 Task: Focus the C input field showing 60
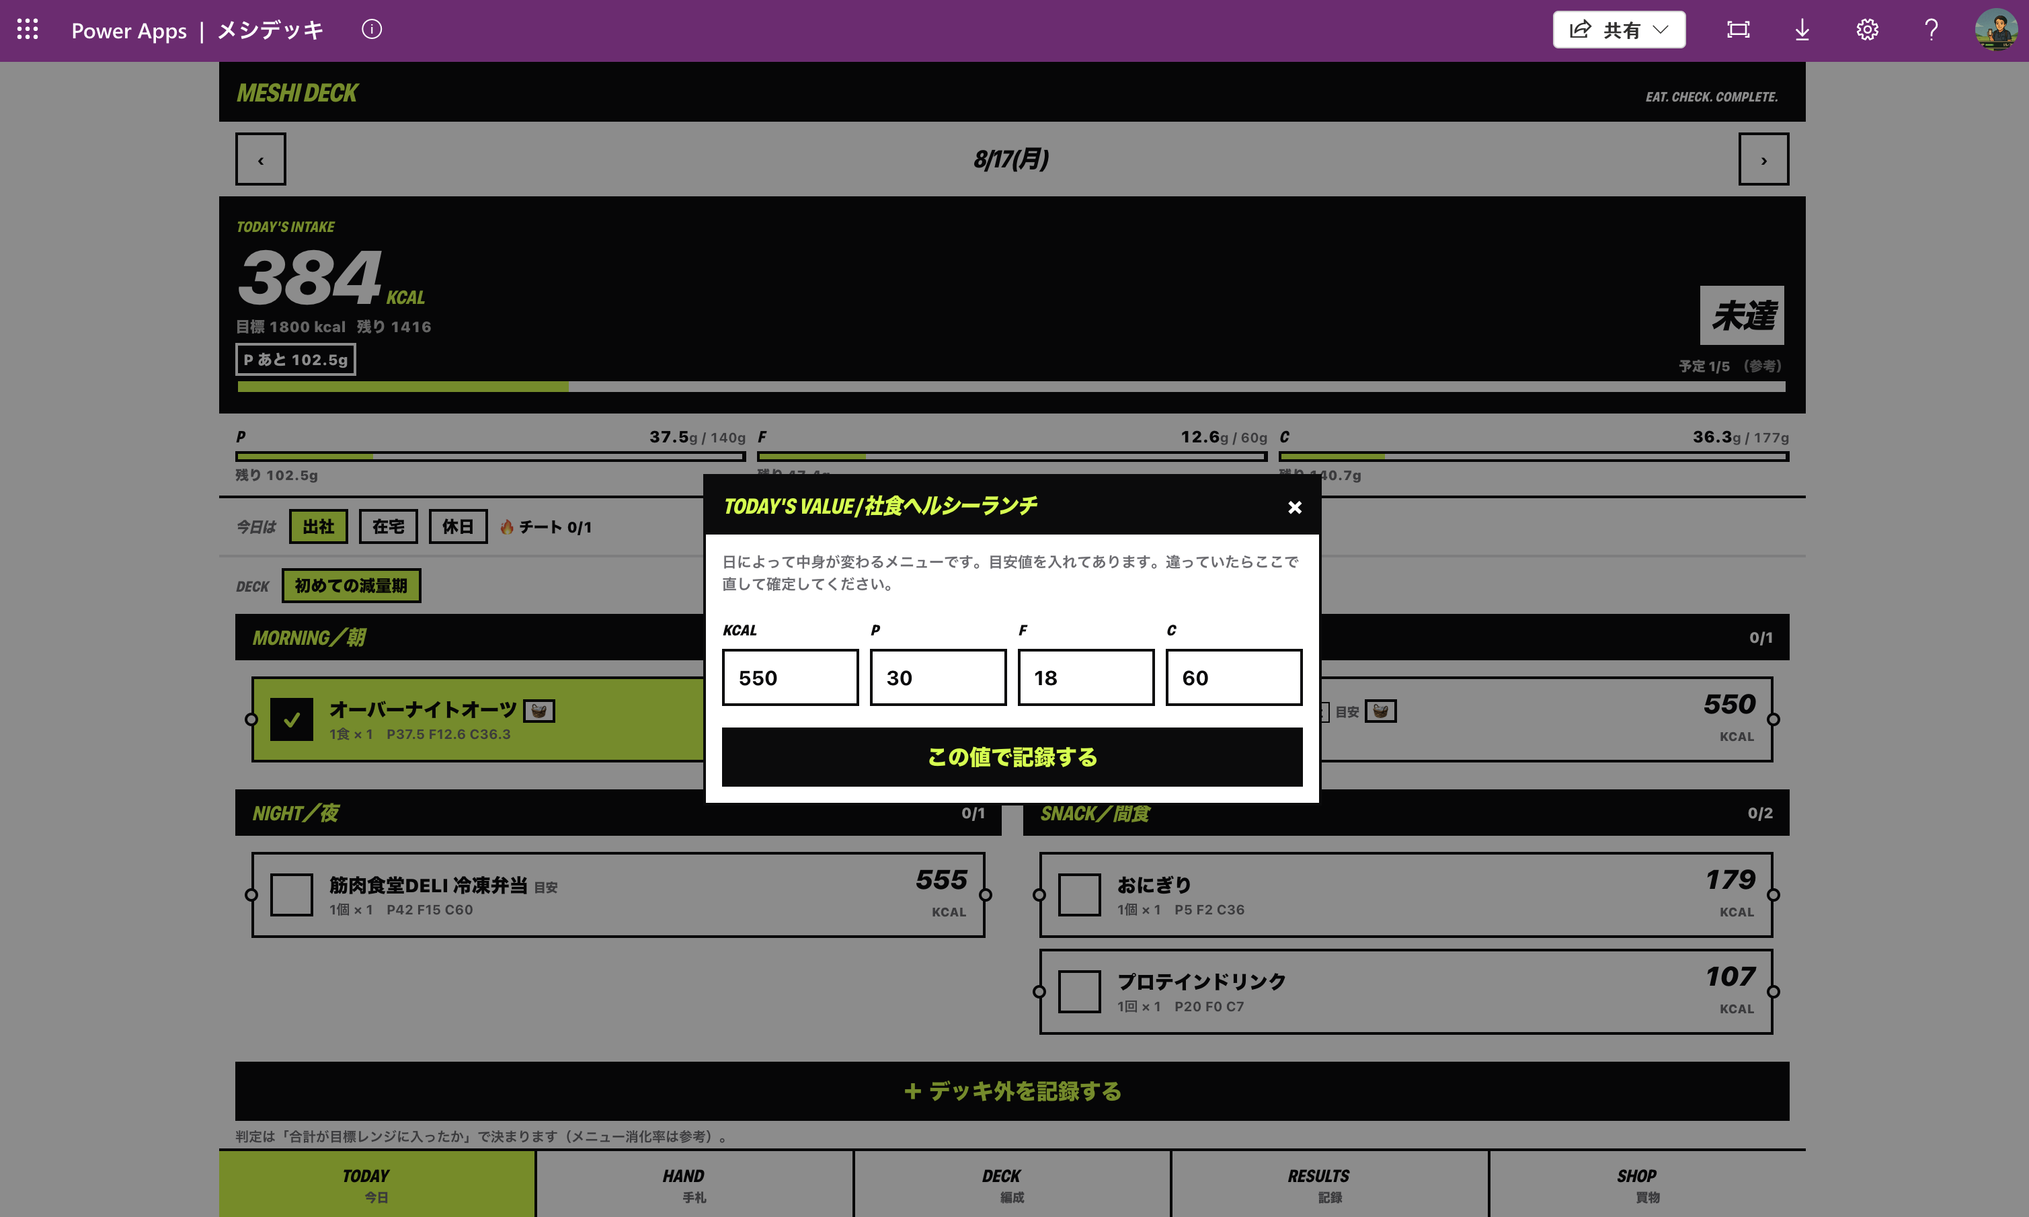tap(1234, 677)
